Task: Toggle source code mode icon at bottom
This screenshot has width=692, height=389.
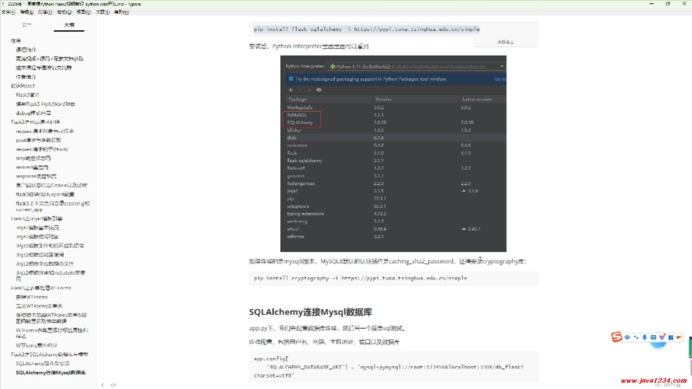Action: coord(113,385)
